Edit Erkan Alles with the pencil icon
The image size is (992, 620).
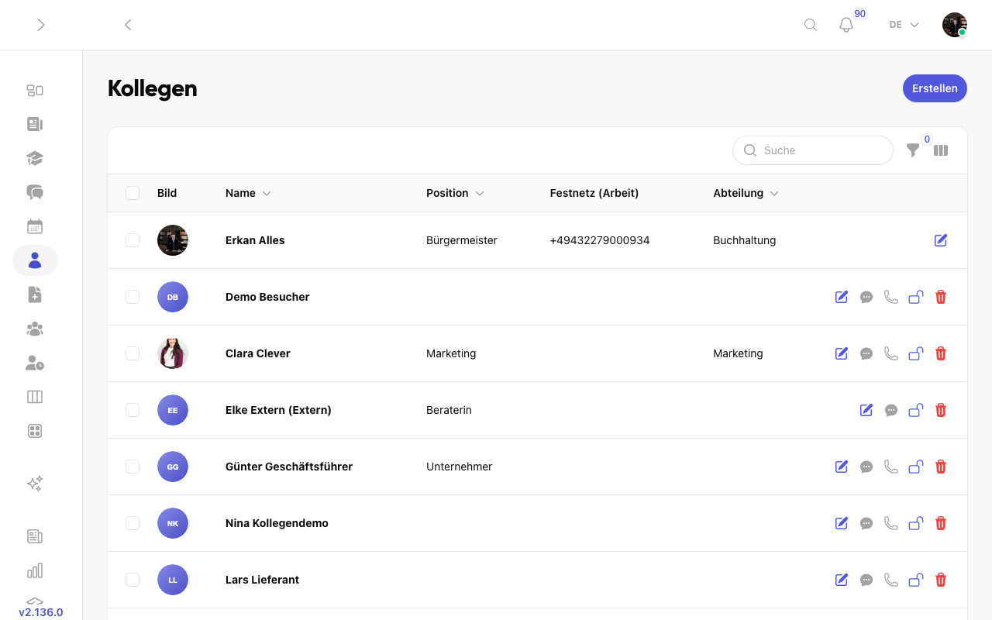tap(941, 240)
